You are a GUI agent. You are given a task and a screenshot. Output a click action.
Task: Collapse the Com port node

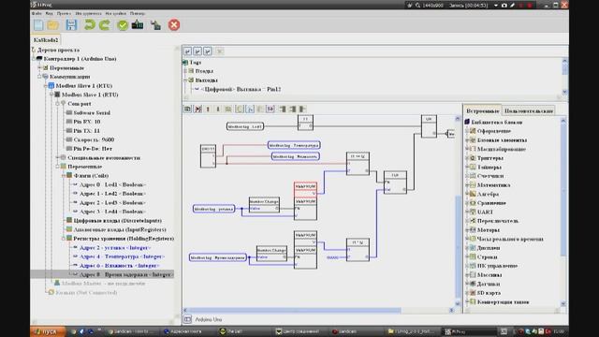[57, 104]
